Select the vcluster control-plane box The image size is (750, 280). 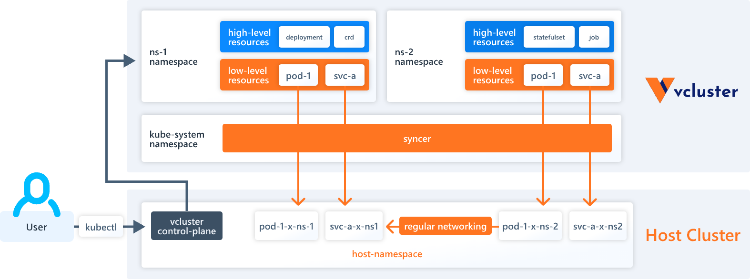(187, 226)
